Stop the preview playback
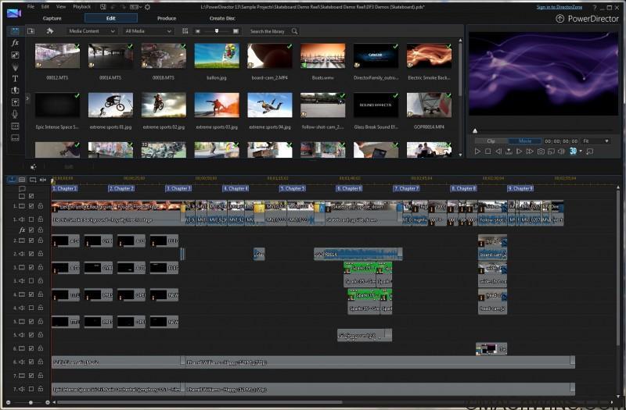The height and width of the screenshot is (410, 626). point(487,152)
